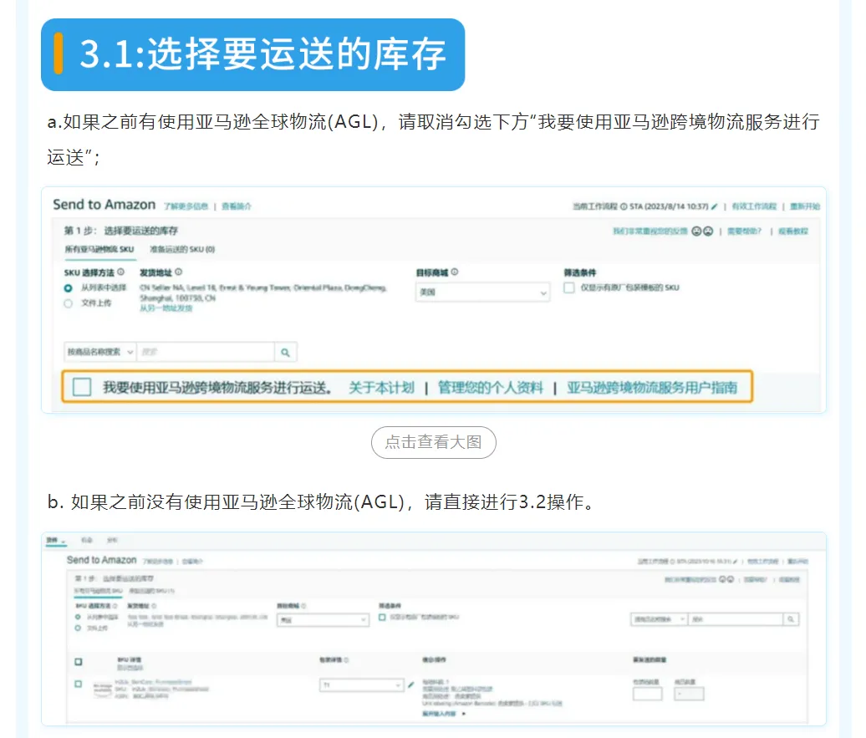The image size is (866, 738).
Task: Open the 查看简介 link
Action: (x=237, y=206)
